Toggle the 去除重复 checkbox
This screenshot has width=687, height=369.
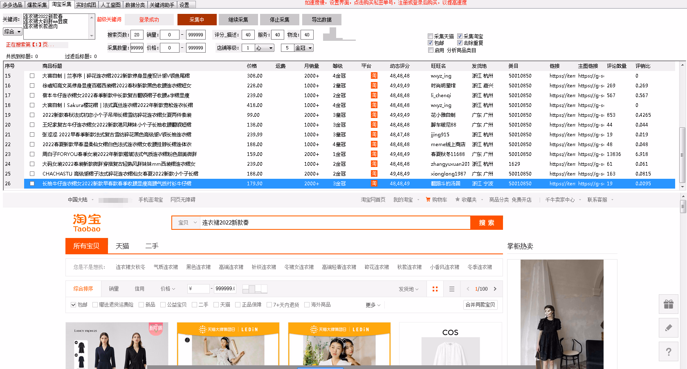pos(460,43)
